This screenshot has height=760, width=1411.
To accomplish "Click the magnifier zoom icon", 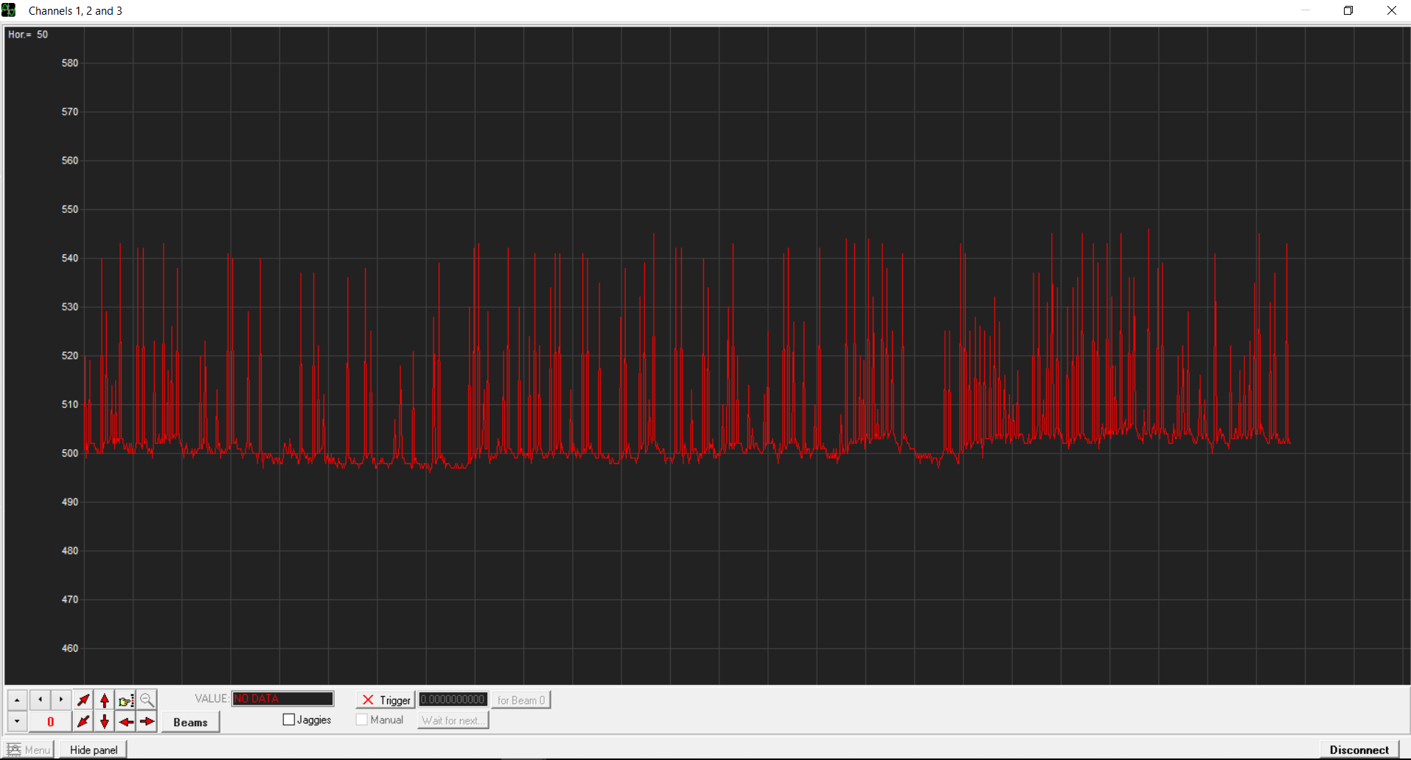I will tap(147, 700).
